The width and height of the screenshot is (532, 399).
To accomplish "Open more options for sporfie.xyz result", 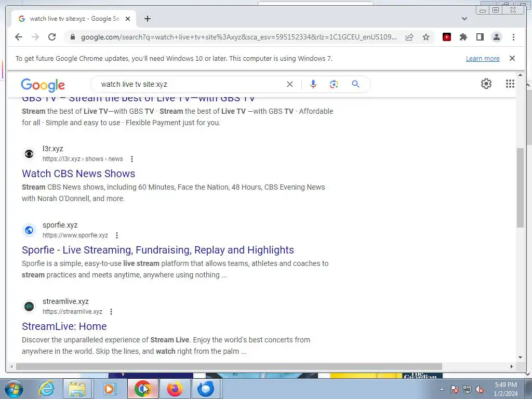I will coord(117,235).
